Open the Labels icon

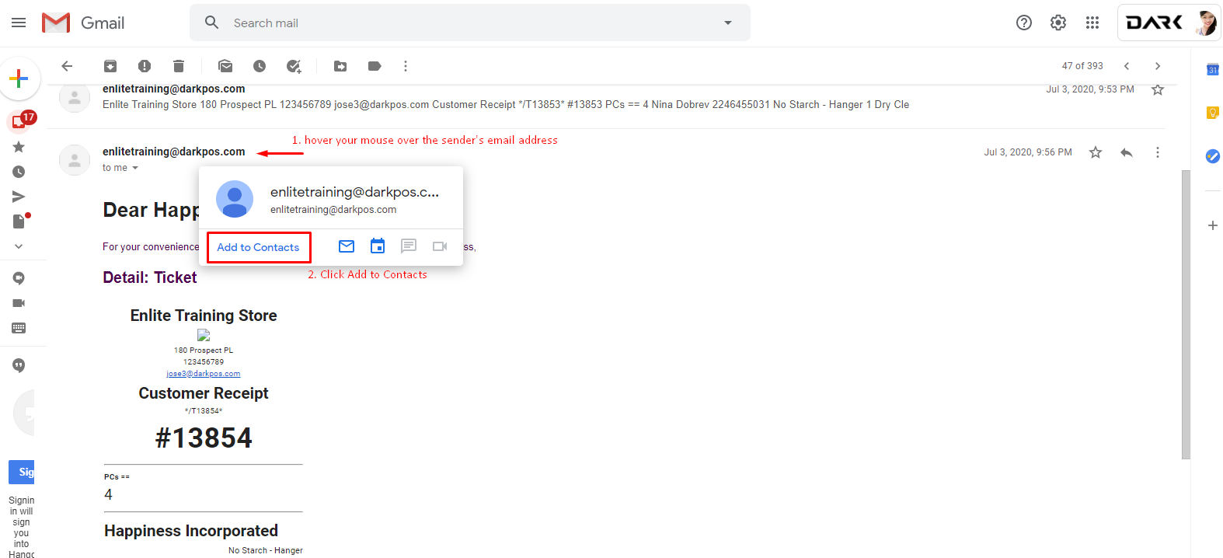point(375,66)
